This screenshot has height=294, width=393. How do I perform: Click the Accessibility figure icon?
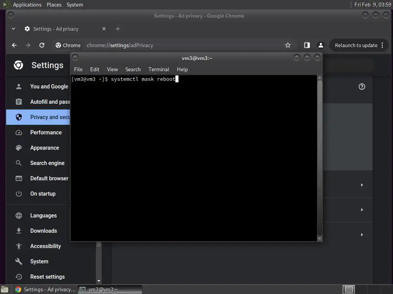(x=19, y=246)
